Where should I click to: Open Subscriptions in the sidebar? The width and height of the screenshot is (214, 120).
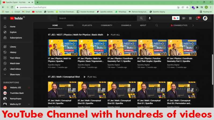[16, 38]
